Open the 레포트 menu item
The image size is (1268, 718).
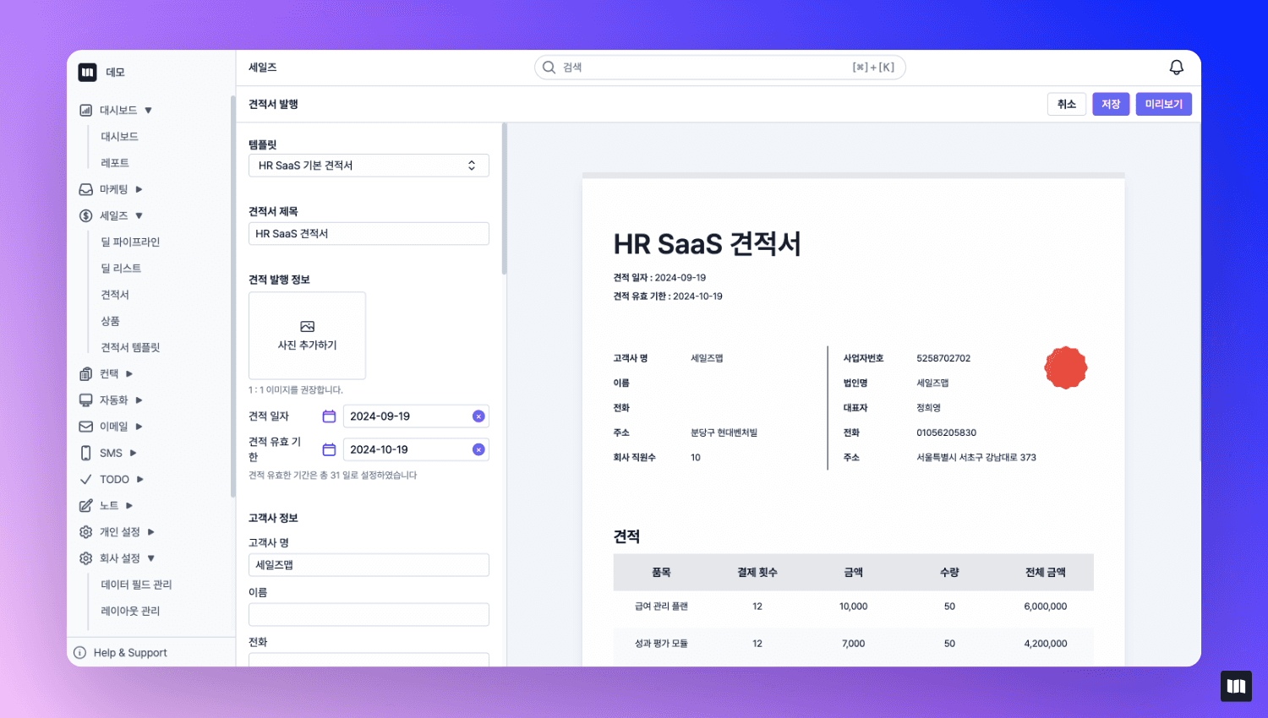(x=115, y=163)
